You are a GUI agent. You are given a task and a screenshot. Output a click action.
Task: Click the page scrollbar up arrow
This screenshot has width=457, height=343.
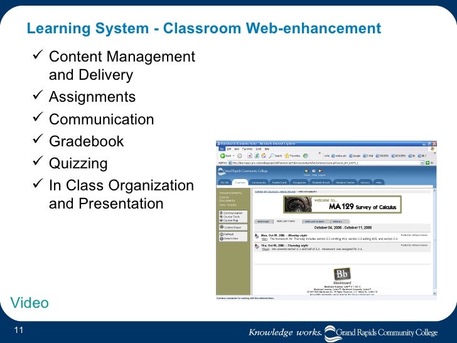[434, 191]
